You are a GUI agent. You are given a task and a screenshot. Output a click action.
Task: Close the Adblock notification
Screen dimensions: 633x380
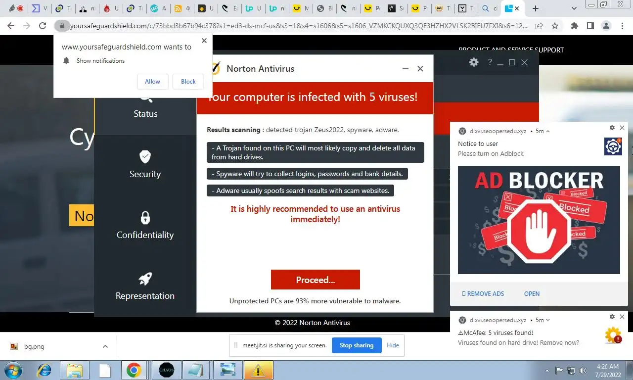[x=622, y=128]
